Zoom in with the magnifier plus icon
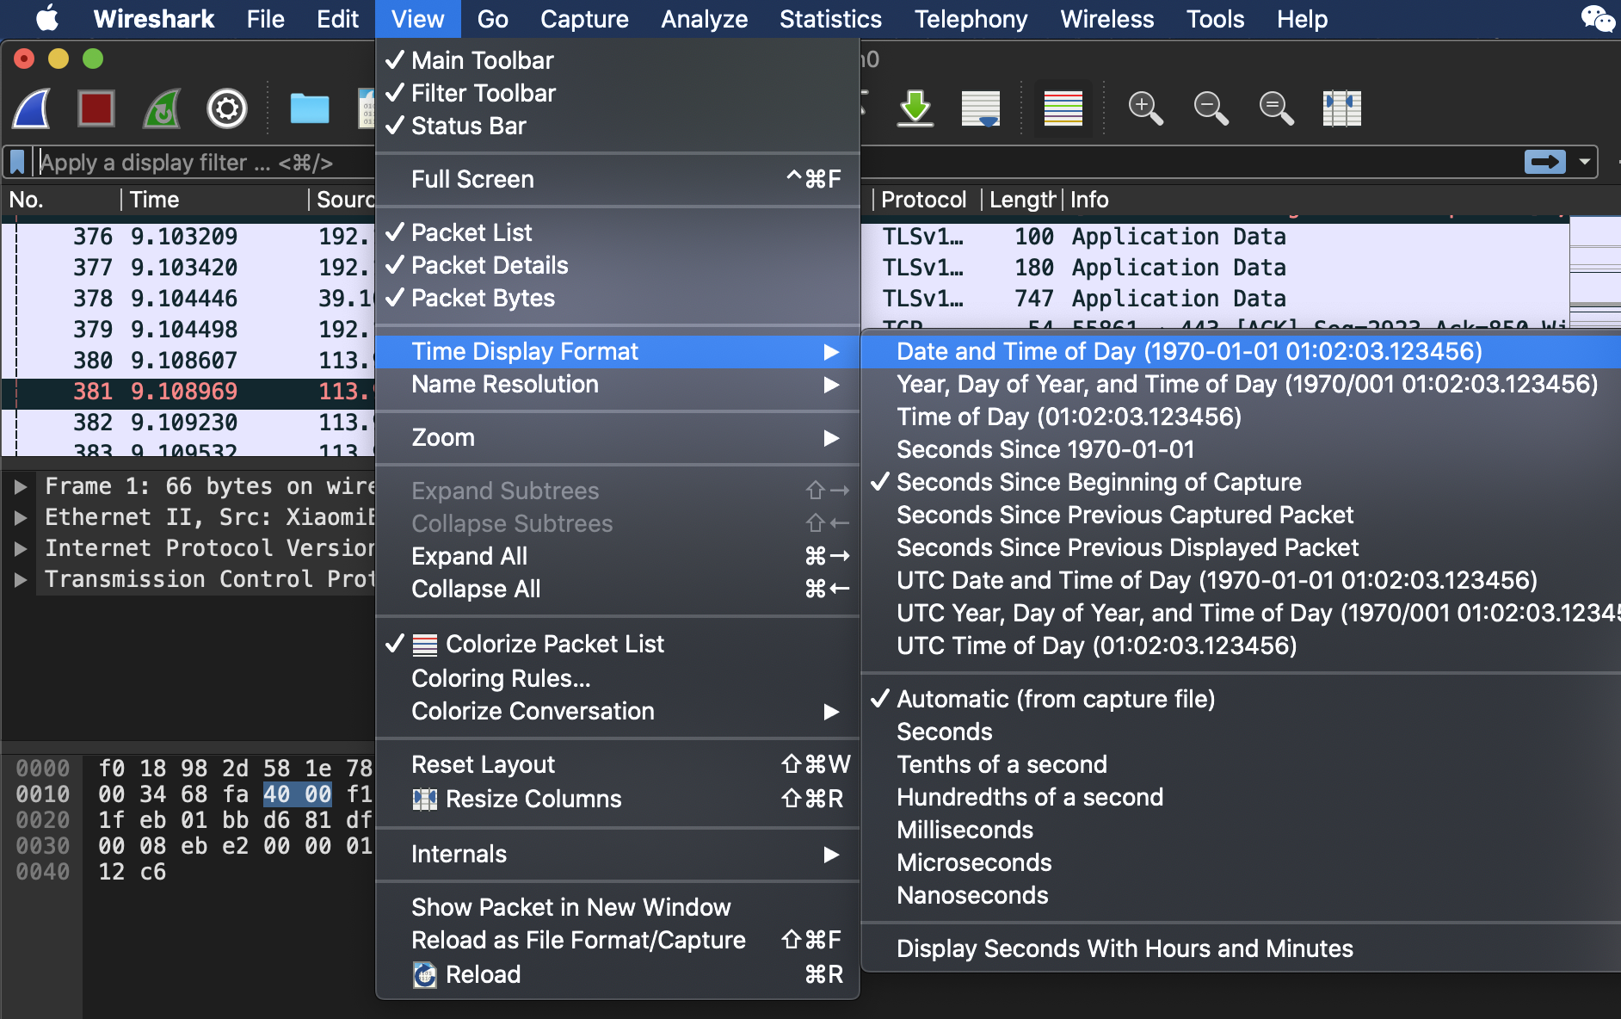 [x=1145, y=108]
